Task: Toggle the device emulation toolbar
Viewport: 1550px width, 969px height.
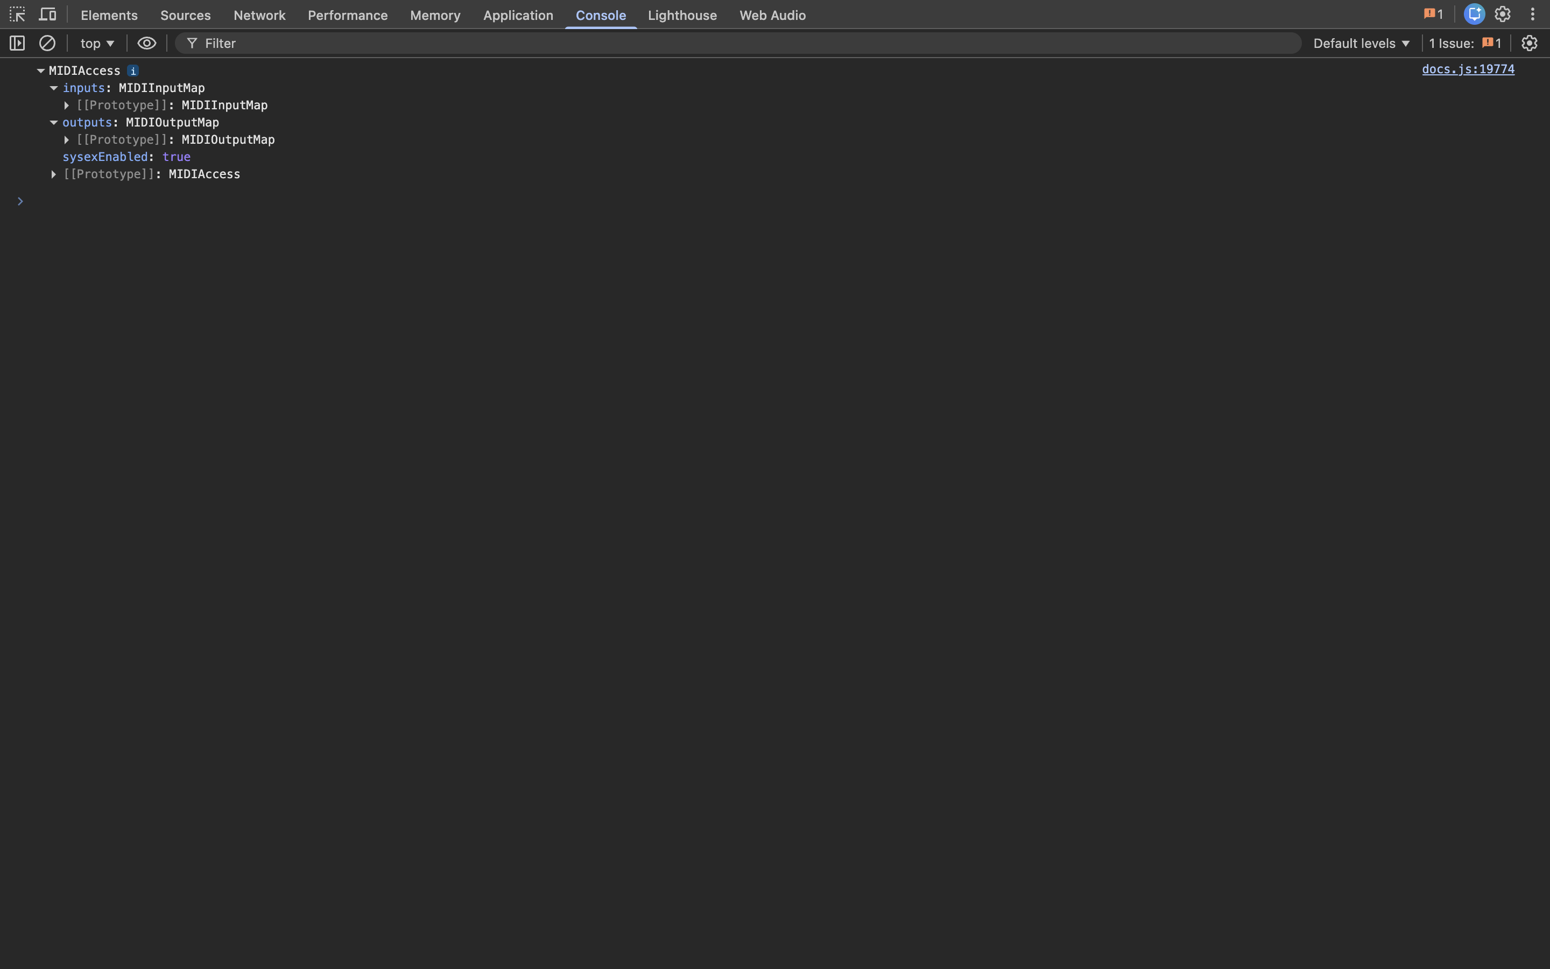Action: pyautogui.click(x=47, y=14)
